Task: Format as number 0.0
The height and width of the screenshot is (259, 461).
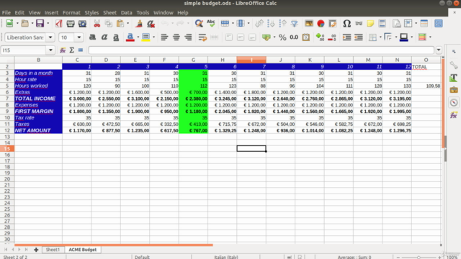Action: click(x=294, y=37)
